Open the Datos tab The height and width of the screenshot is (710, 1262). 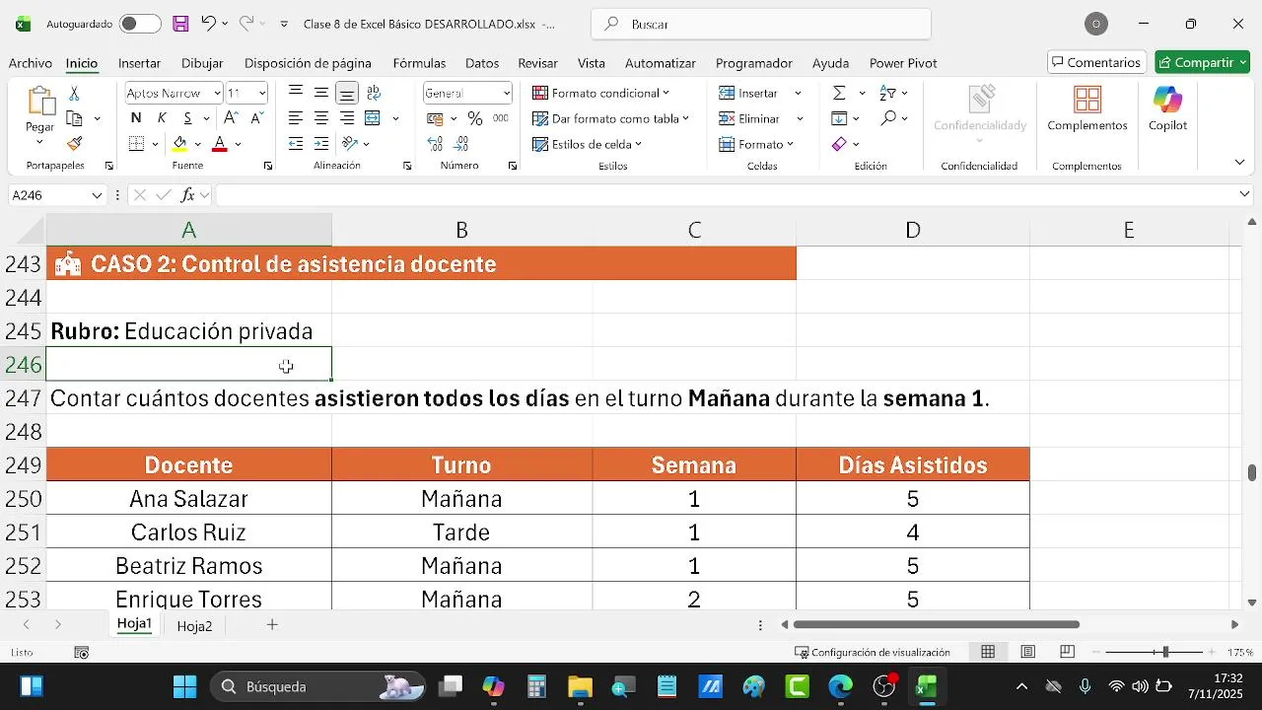[x=482, y=63]
